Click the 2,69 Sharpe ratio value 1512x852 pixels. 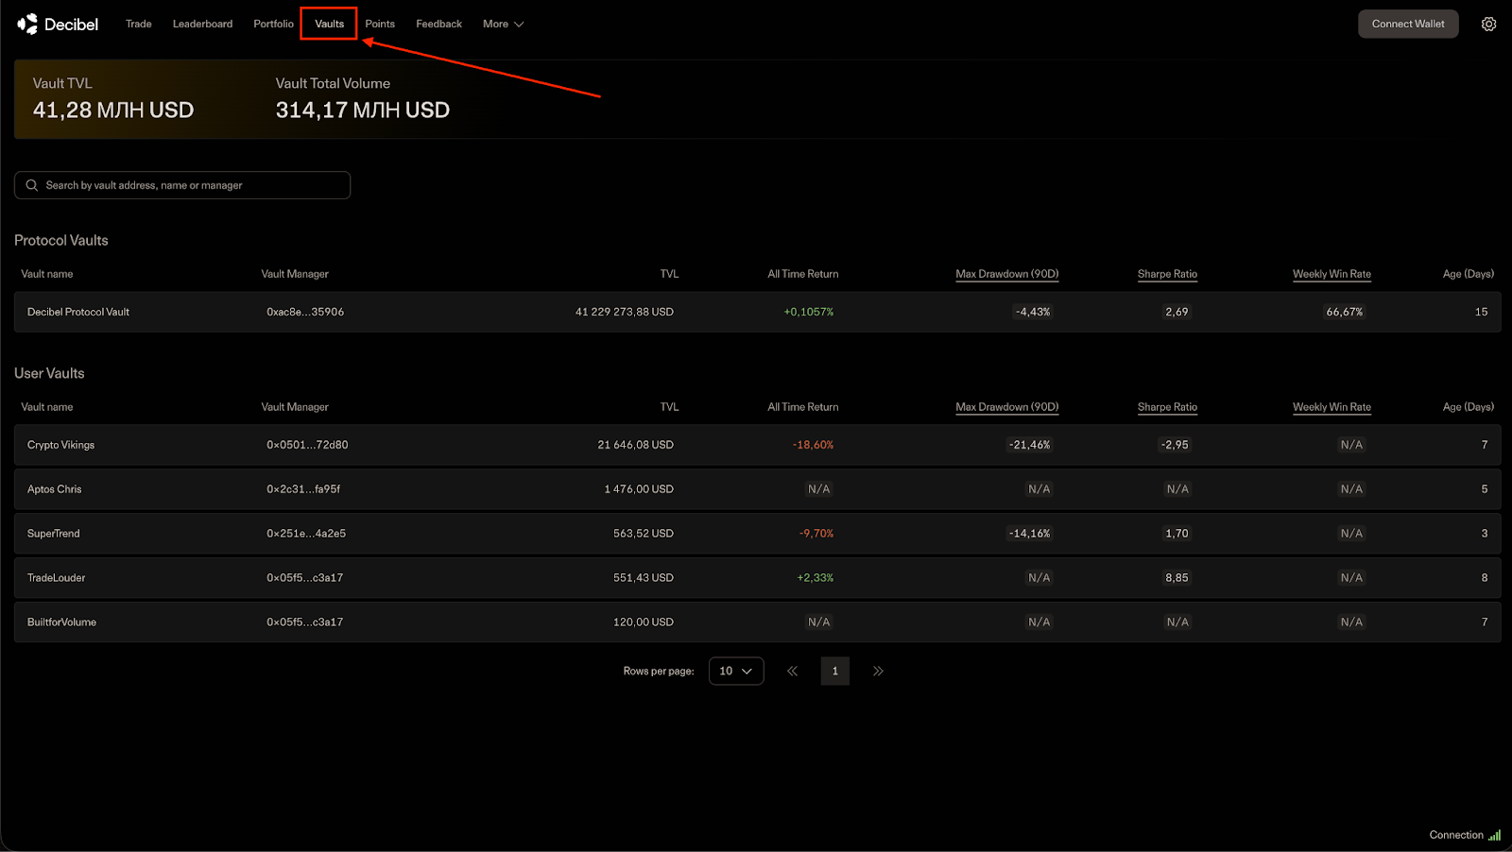(1177, 312)
